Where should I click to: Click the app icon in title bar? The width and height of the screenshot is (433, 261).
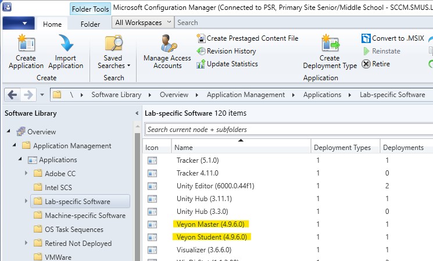tap(7, 7)
